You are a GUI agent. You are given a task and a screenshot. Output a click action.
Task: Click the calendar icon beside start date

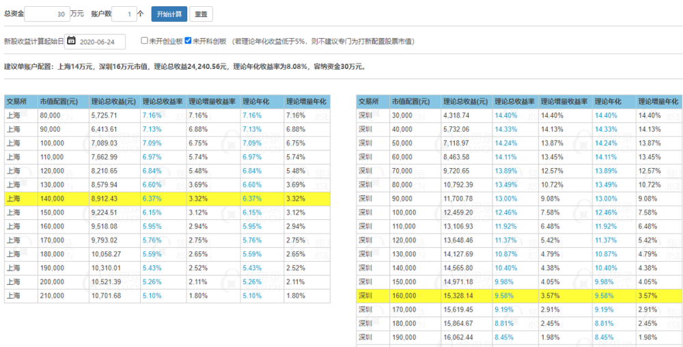pyautogui.click(x=72, y=42)
